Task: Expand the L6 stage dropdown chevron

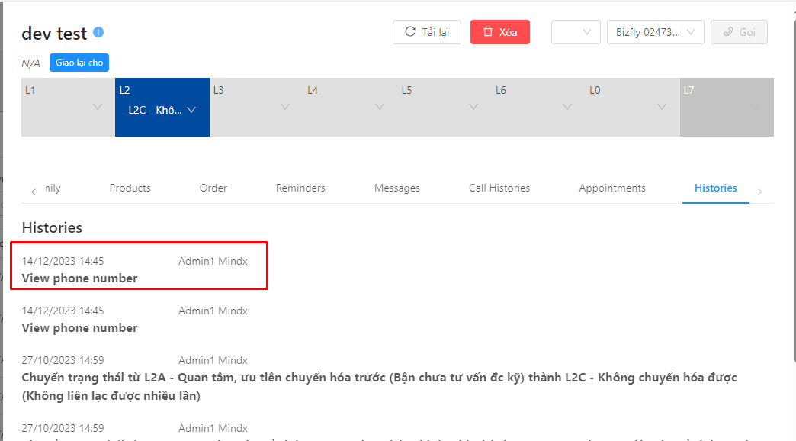Action: (567, 107)
